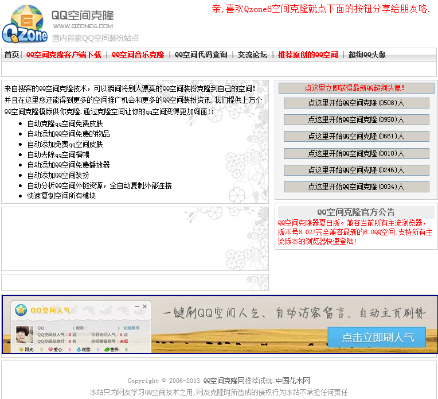Image resolution: width=438 pixels, height=399 pixels.
Task: Click the 自动去除qq空间横幅 list item
Action: click(x=58, y=154)
